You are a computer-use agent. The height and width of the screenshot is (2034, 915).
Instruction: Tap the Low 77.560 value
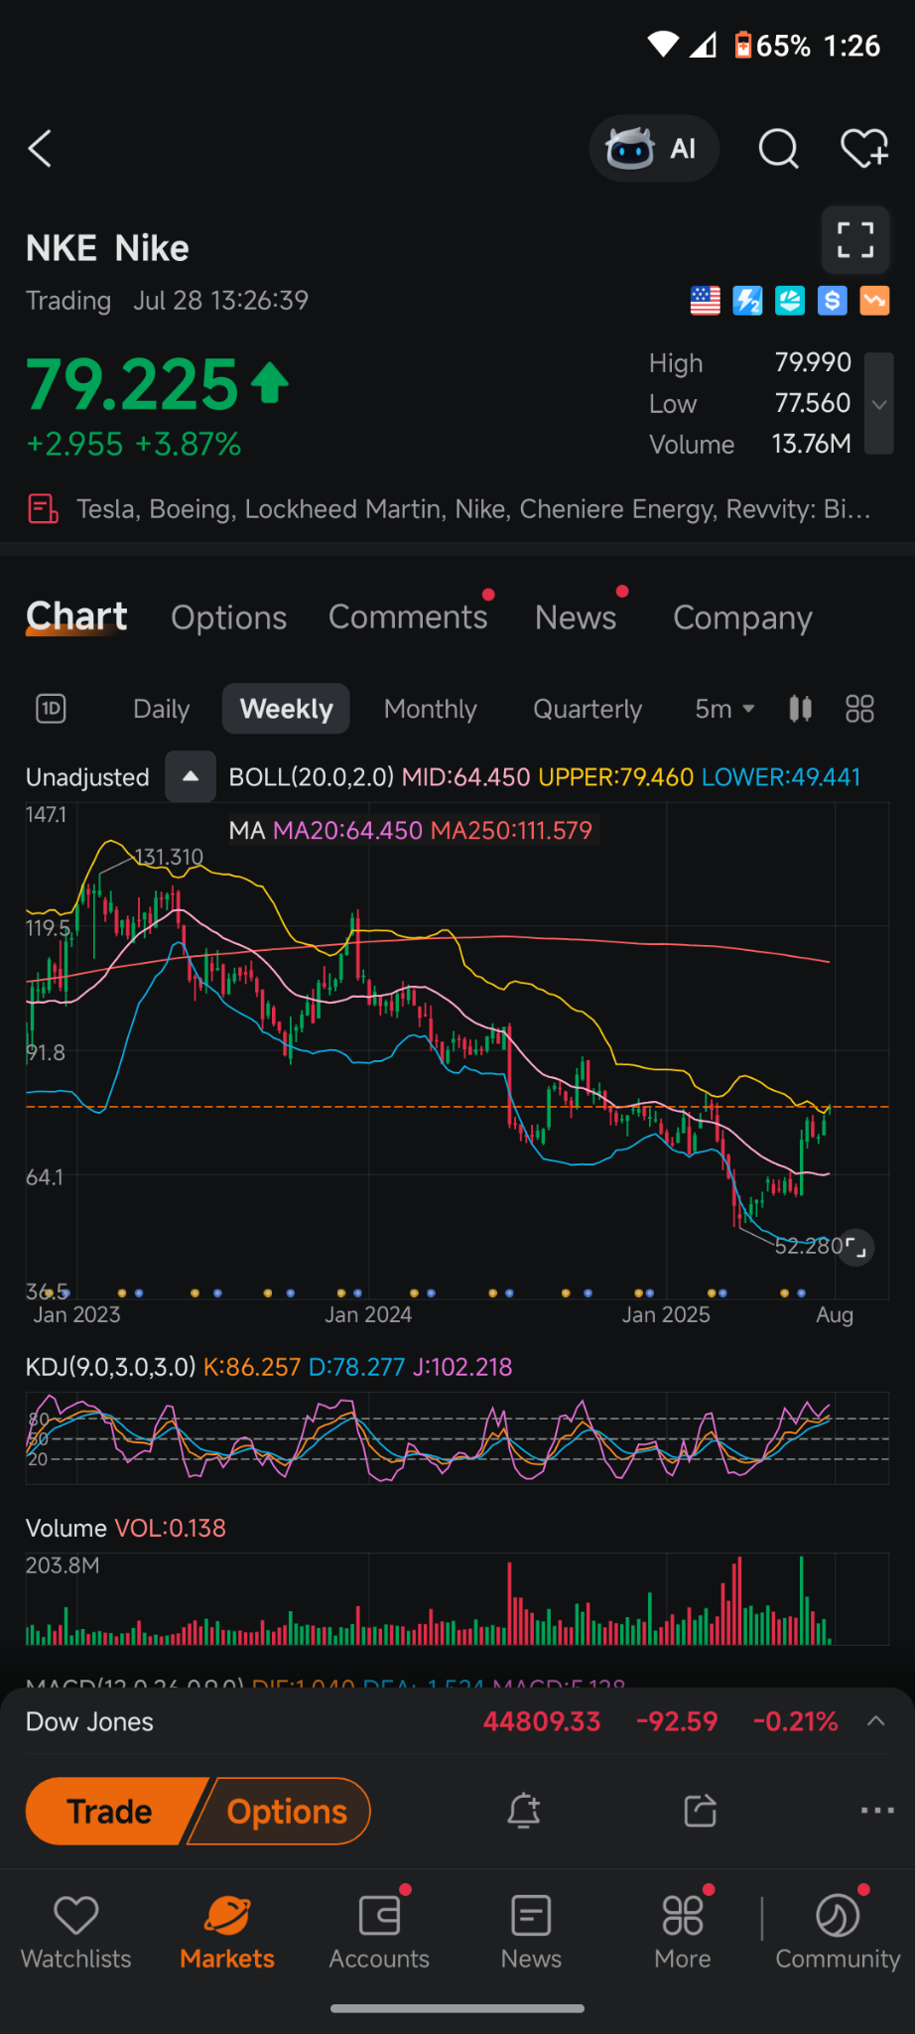(813, 403)
